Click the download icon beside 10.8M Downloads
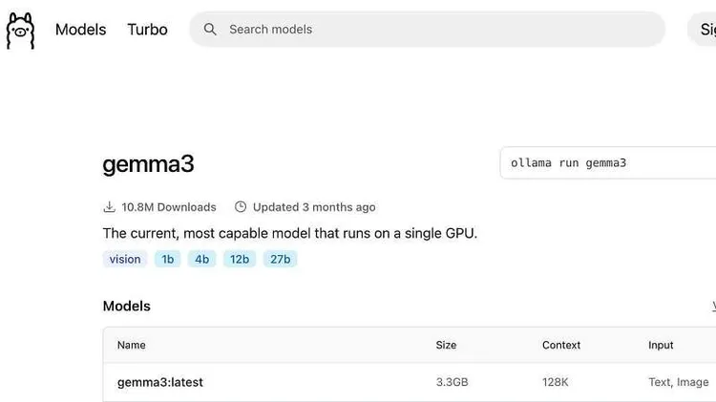The height and width of the screenshot is (402, 716). (x=109, y=207)
